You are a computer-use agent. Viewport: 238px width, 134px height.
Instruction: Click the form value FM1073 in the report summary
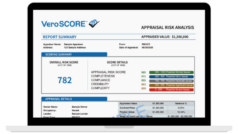pos(146,44)
